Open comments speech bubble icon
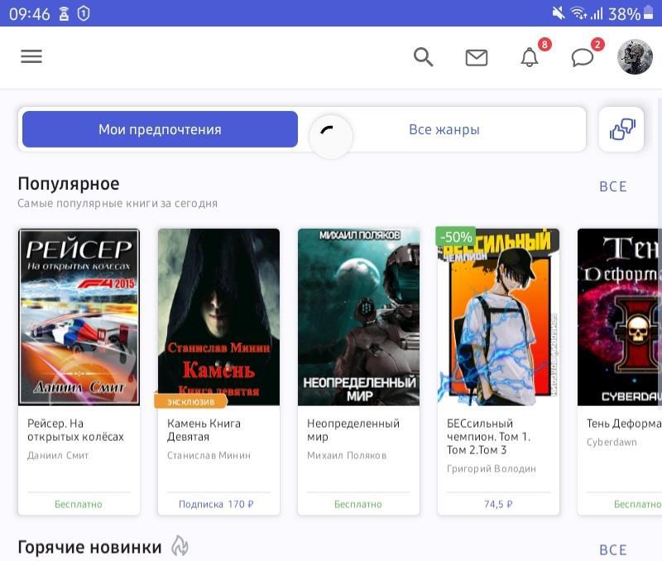662x561 pixels. pos(583,57)
